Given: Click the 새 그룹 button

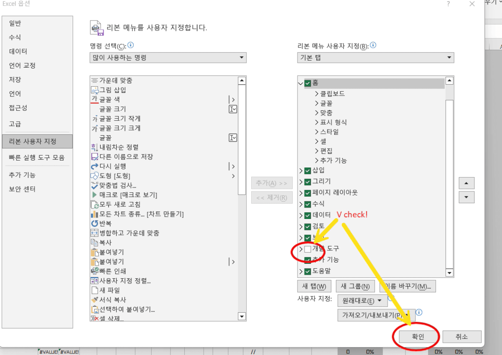Looking at the screenshot, I should tap(355, 286).
